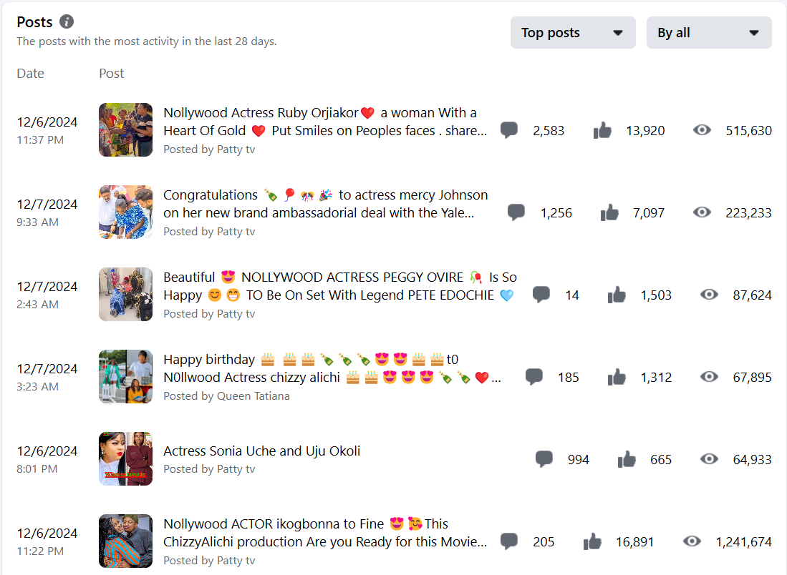Click comment icon on Ruby Orjiakor post
Image resolution: width=787 pixels, height=575 pixels.
[x=509, y=130]
